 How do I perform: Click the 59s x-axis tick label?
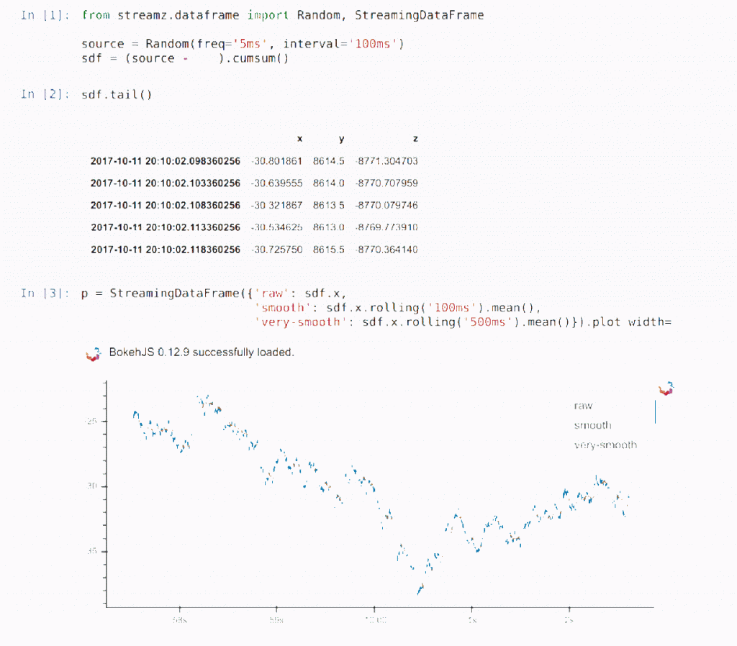point(276,620)
